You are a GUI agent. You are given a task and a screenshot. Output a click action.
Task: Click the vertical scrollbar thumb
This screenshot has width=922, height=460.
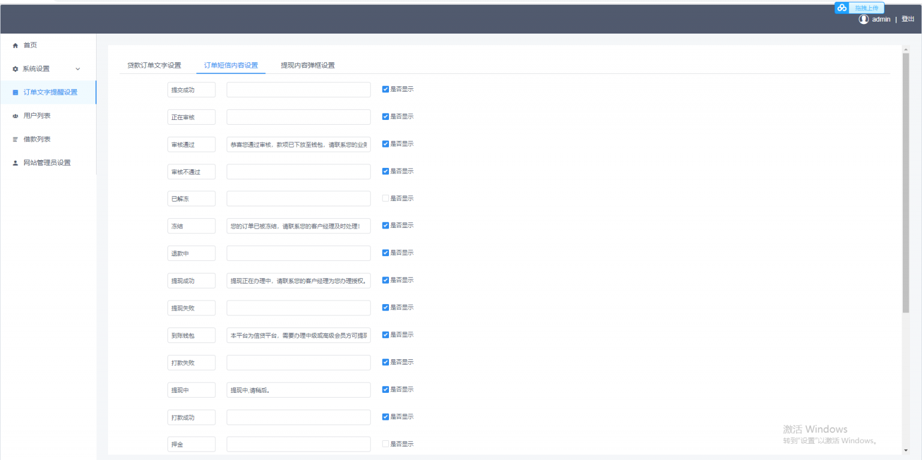click(x=905, y=180)
